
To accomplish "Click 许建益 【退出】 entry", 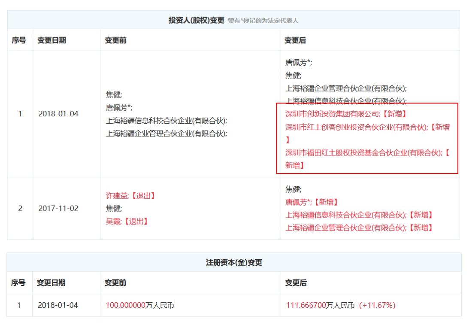I will pyautogui.click(x=131, y=196).
